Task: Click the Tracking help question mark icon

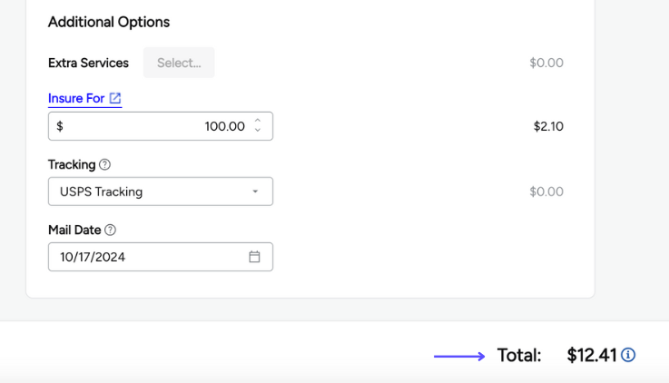Action: [105, 164]
